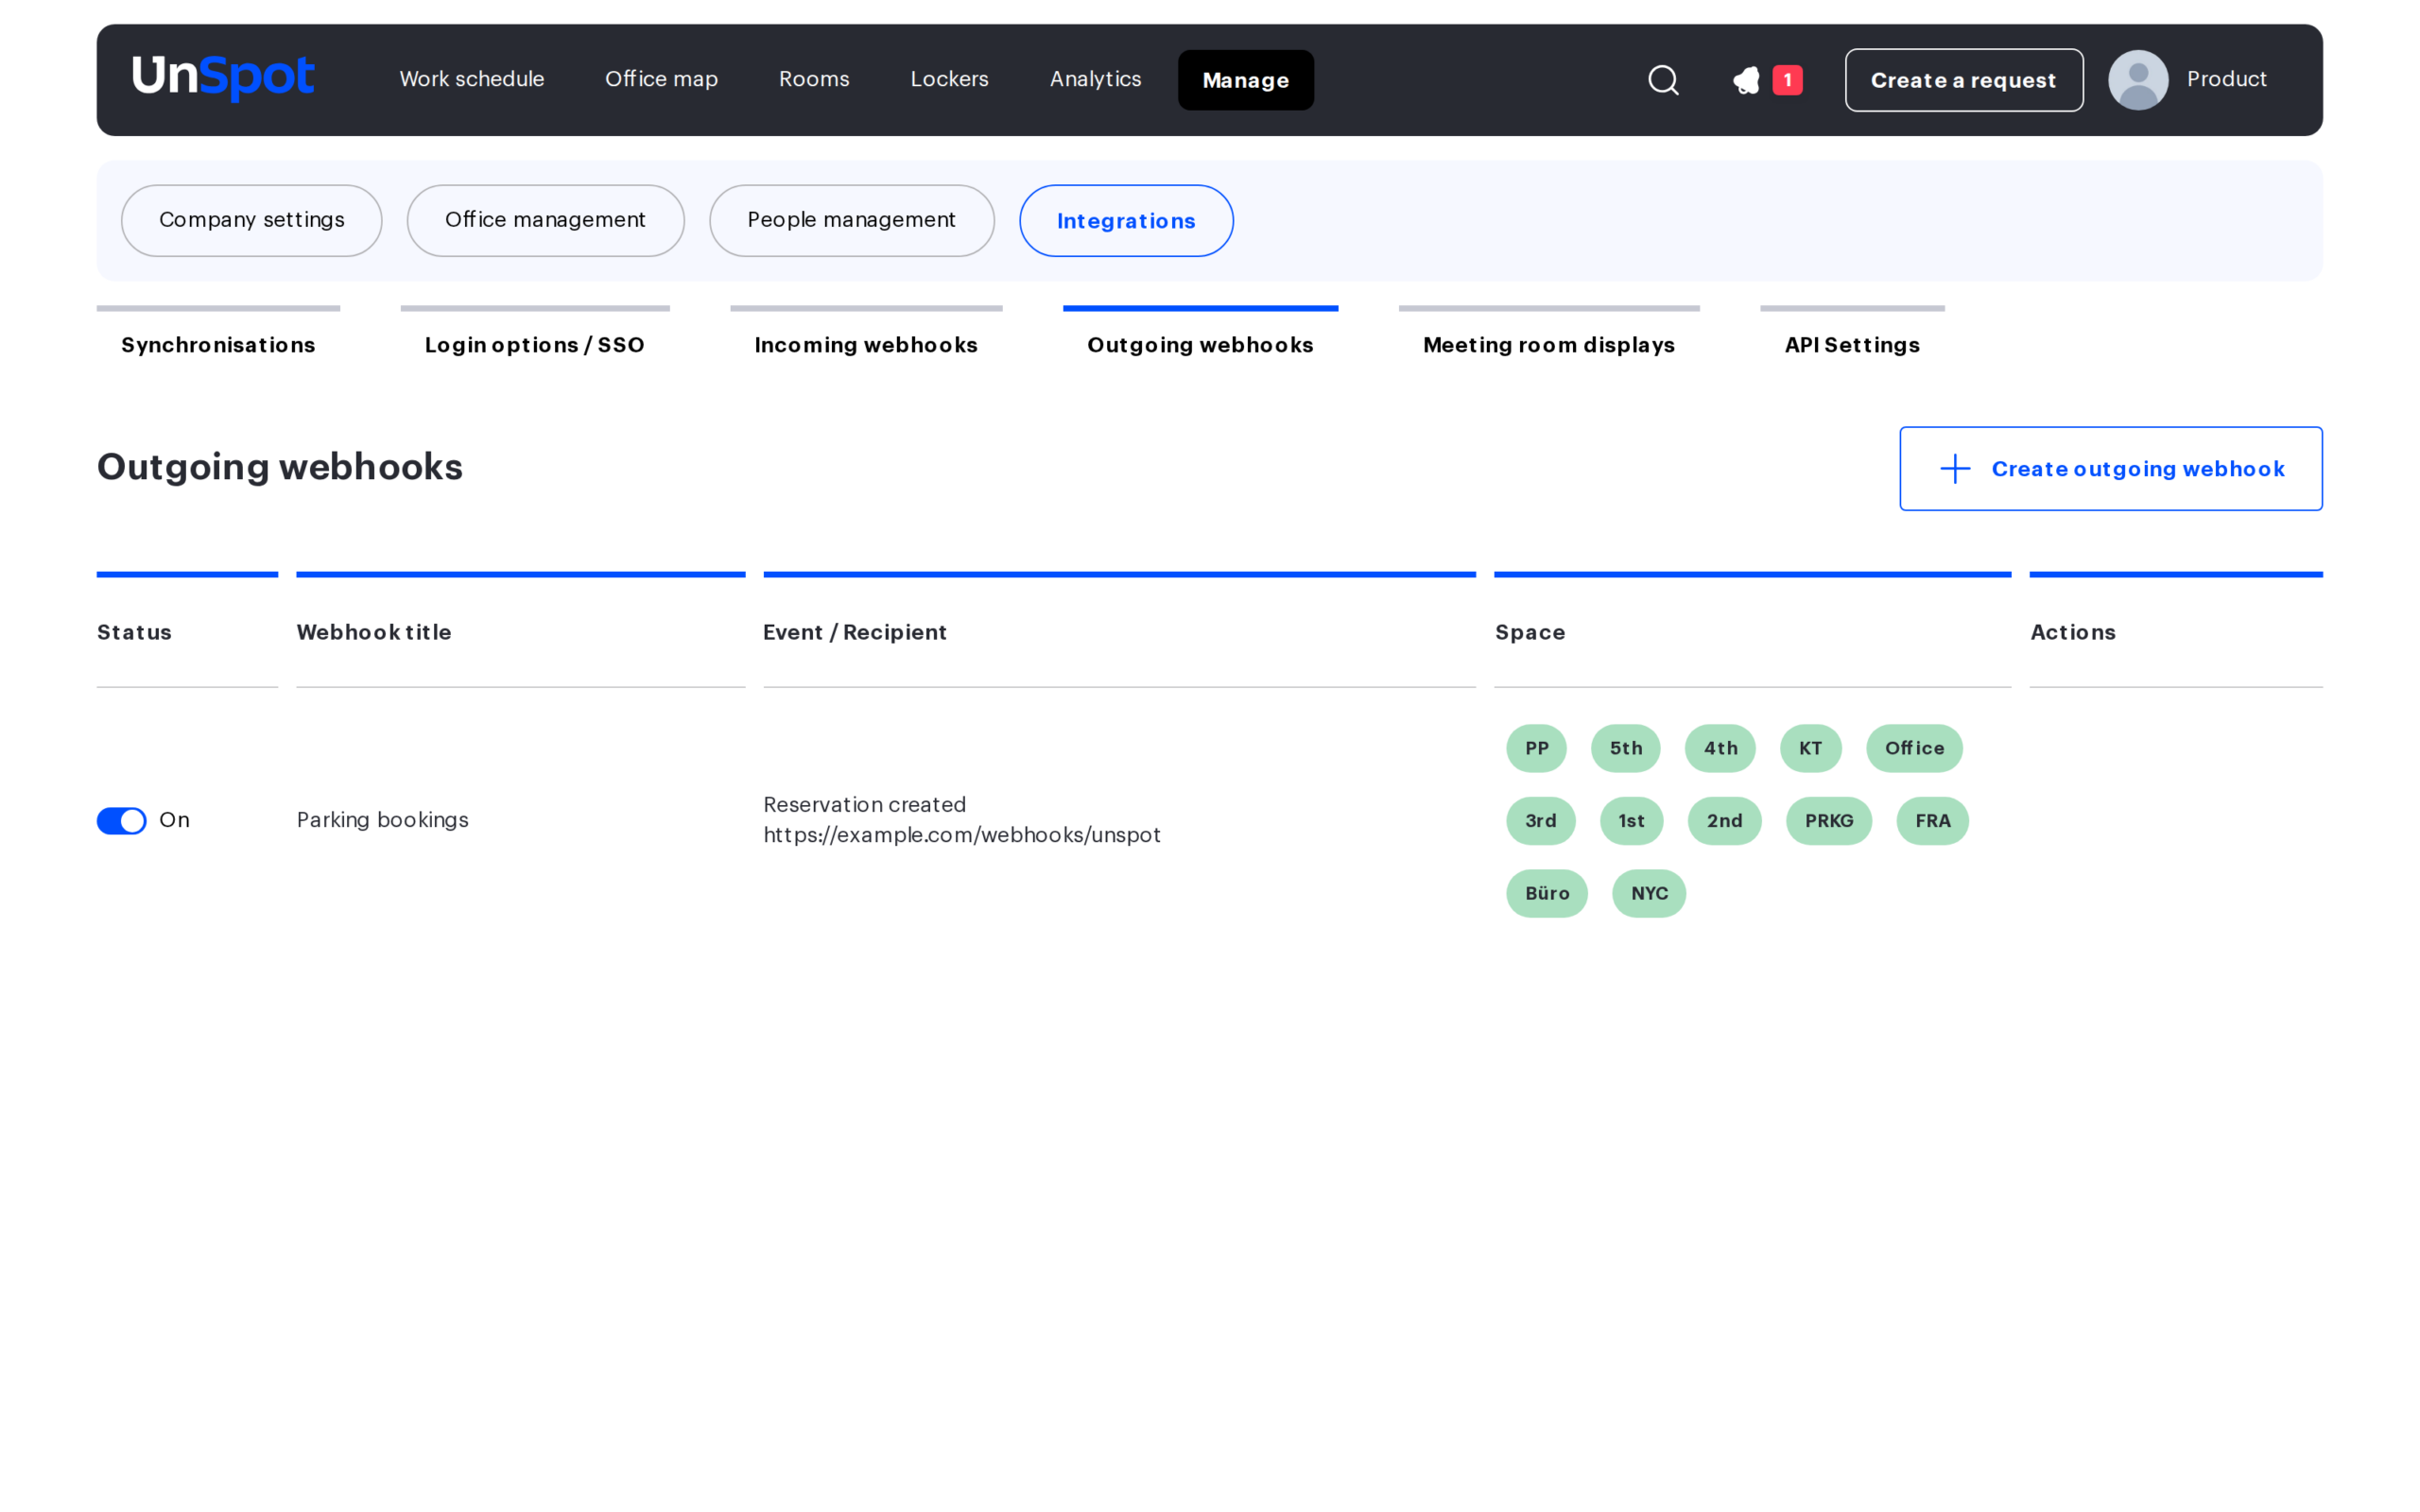Click the Product profile name
Viewport: 2420px width, 1512px height.
(2226, 79)
